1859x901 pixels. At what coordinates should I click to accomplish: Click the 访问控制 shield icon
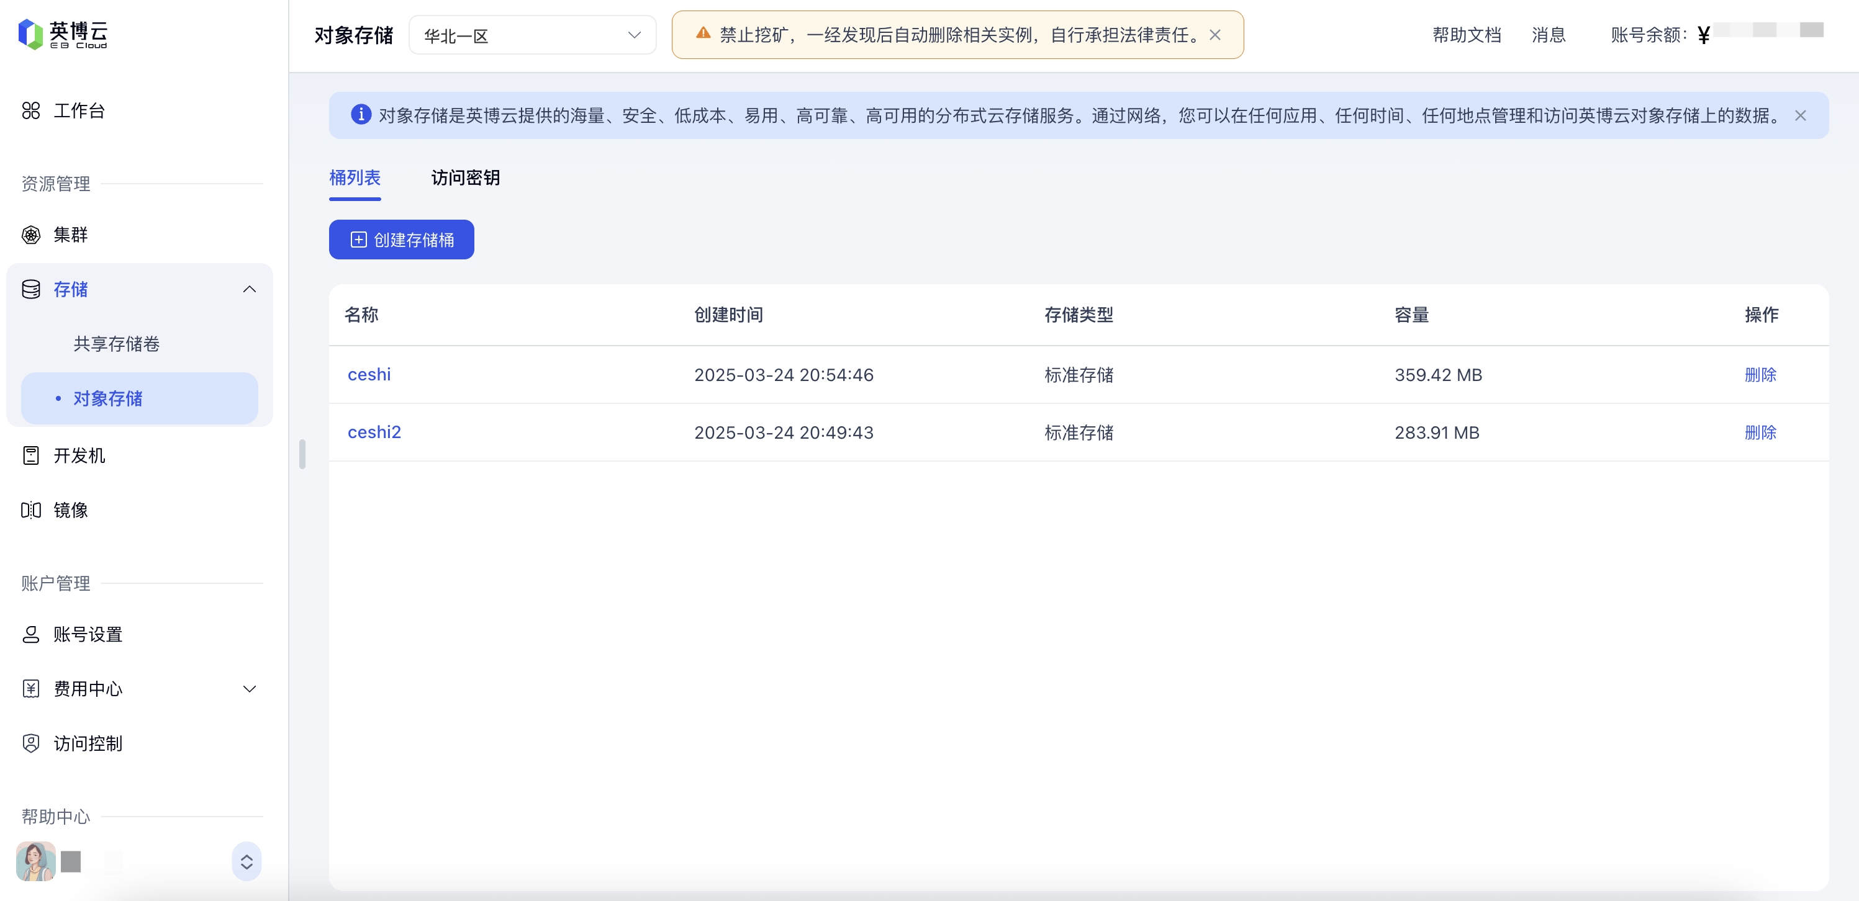[31, 743]
